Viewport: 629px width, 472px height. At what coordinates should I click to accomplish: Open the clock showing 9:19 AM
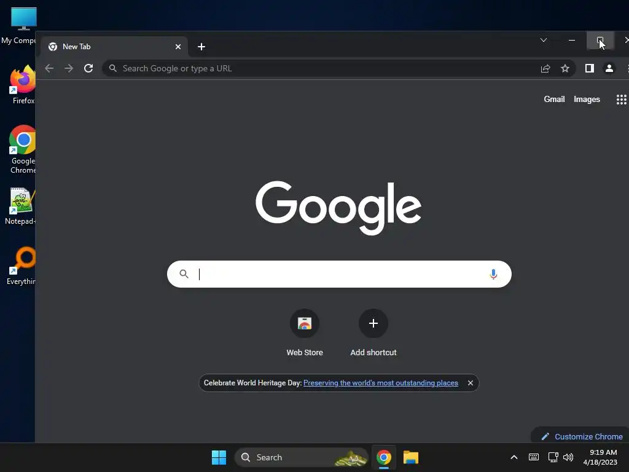point(600,457)
